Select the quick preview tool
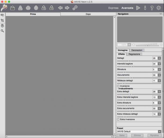Viewport: 164px width, 138px height. [2, 15]
